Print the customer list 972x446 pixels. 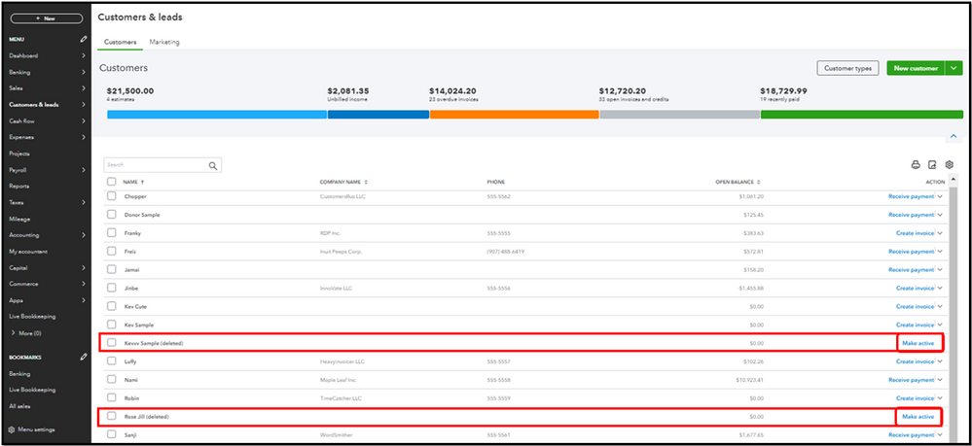(915, 165)
